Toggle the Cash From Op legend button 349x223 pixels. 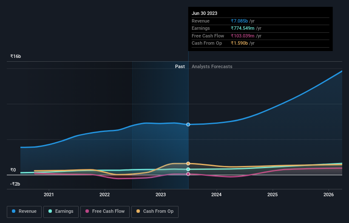pyautogui.click(x=155, y=212)
